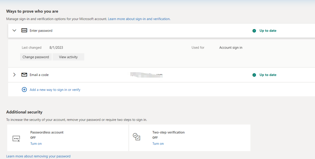Viewport: 315px width, 159px height.
Task: Expand the Email a code row
Action: tap(14, 75)
